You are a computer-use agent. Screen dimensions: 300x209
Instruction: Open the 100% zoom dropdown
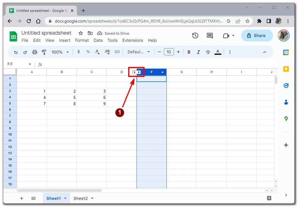pyautogui.click(x=60, y=52)
